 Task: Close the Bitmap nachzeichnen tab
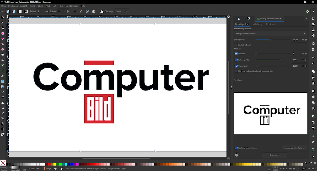(x=280, y=18)
